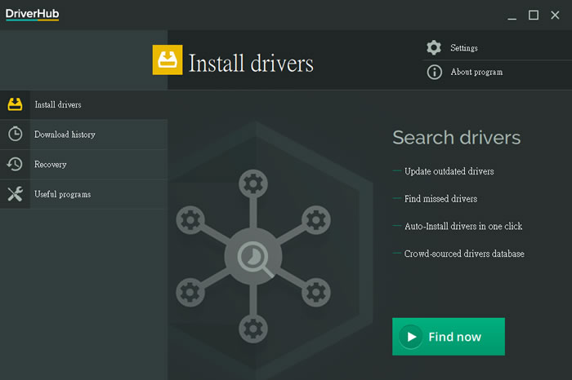Click the Recovery restore-arrow icon
This screenshot has width=572, height=380.
[x=15, y=164]
